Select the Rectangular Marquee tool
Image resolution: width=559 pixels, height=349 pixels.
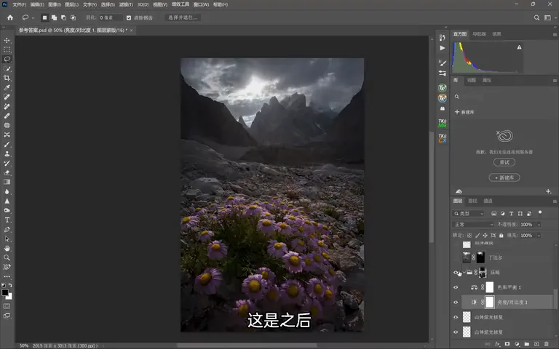(7, 49)
